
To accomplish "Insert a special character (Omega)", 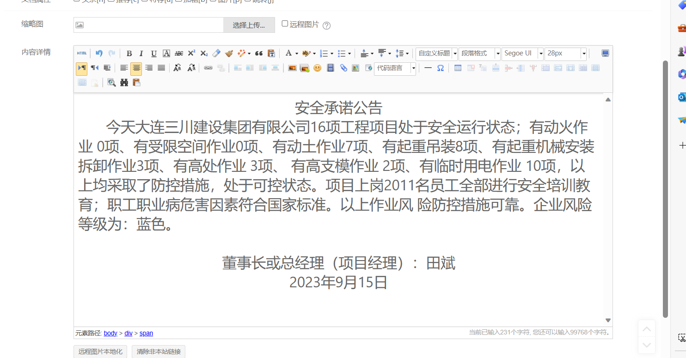I will 441,68.
